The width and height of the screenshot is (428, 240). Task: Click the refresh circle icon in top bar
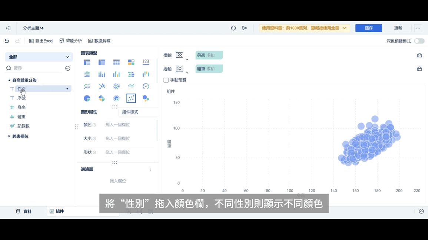(x=233, y=28)
